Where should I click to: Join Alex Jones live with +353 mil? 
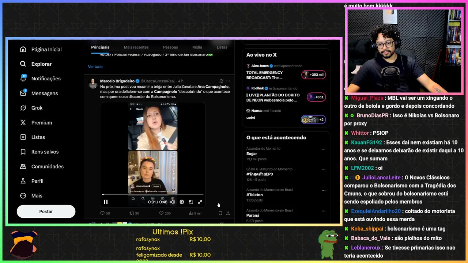(314, 75)
